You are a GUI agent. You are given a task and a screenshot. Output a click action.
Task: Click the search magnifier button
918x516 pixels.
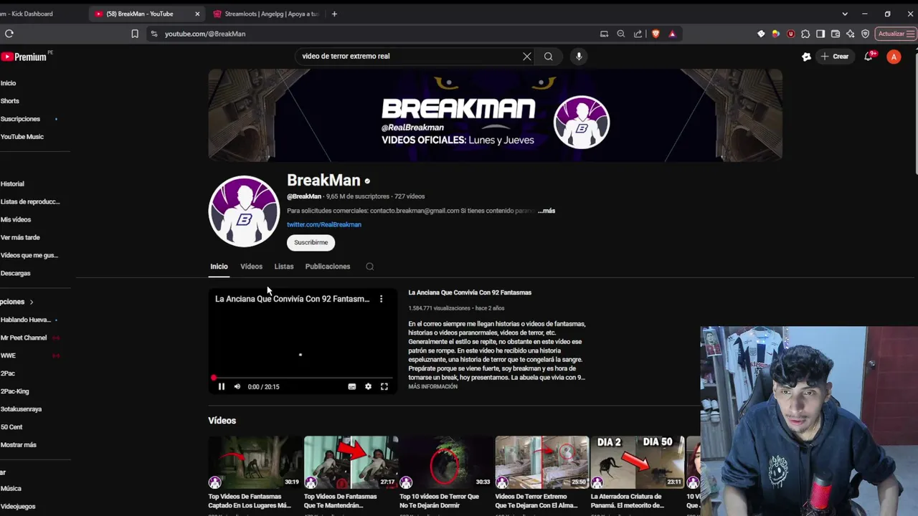[549, 56]
